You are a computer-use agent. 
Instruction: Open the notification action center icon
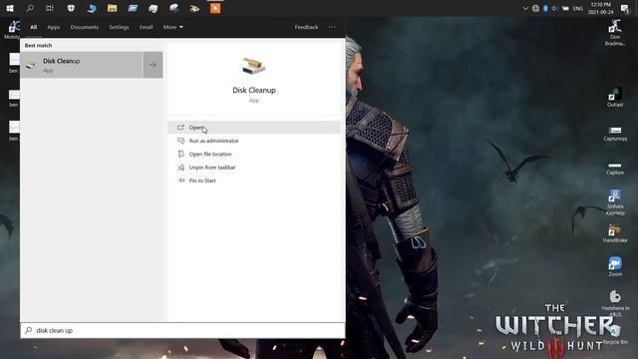(x=625, y=9)
